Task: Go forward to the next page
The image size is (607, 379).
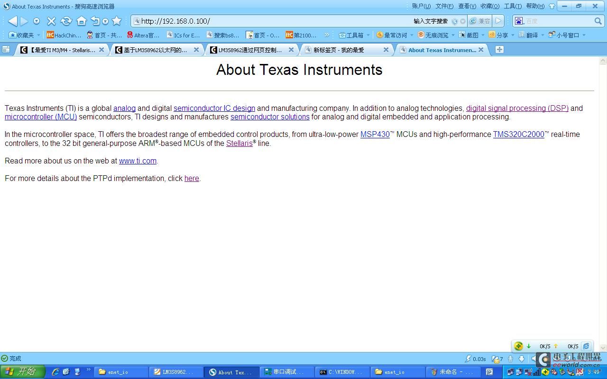Action: click(24, 21)
